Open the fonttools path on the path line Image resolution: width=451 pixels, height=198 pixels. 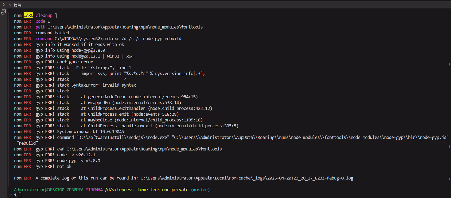[x=125, y=27]
